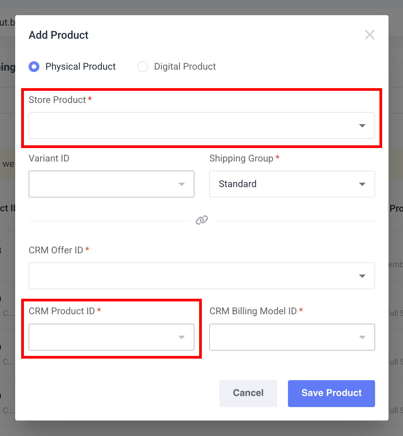Close the Add Product dialog with X
The width and height of the screenshot is (403, 436).
point(369,35)
